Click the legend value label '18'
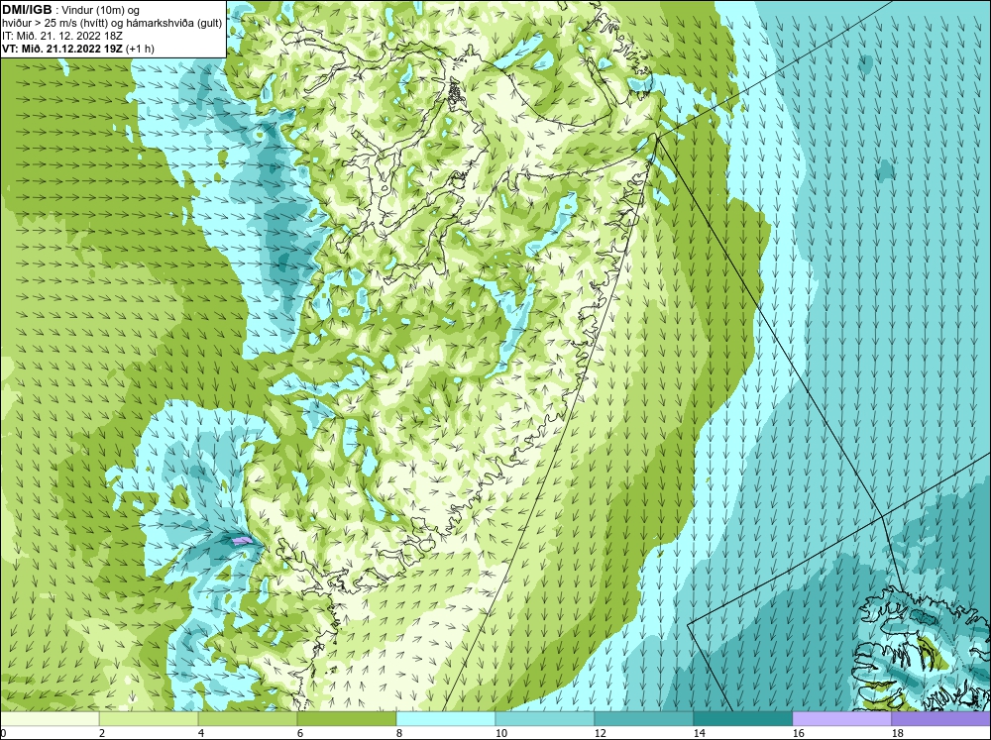Viewport: 991px width, 740px height. pyautogui.click(x=897, y=733)
